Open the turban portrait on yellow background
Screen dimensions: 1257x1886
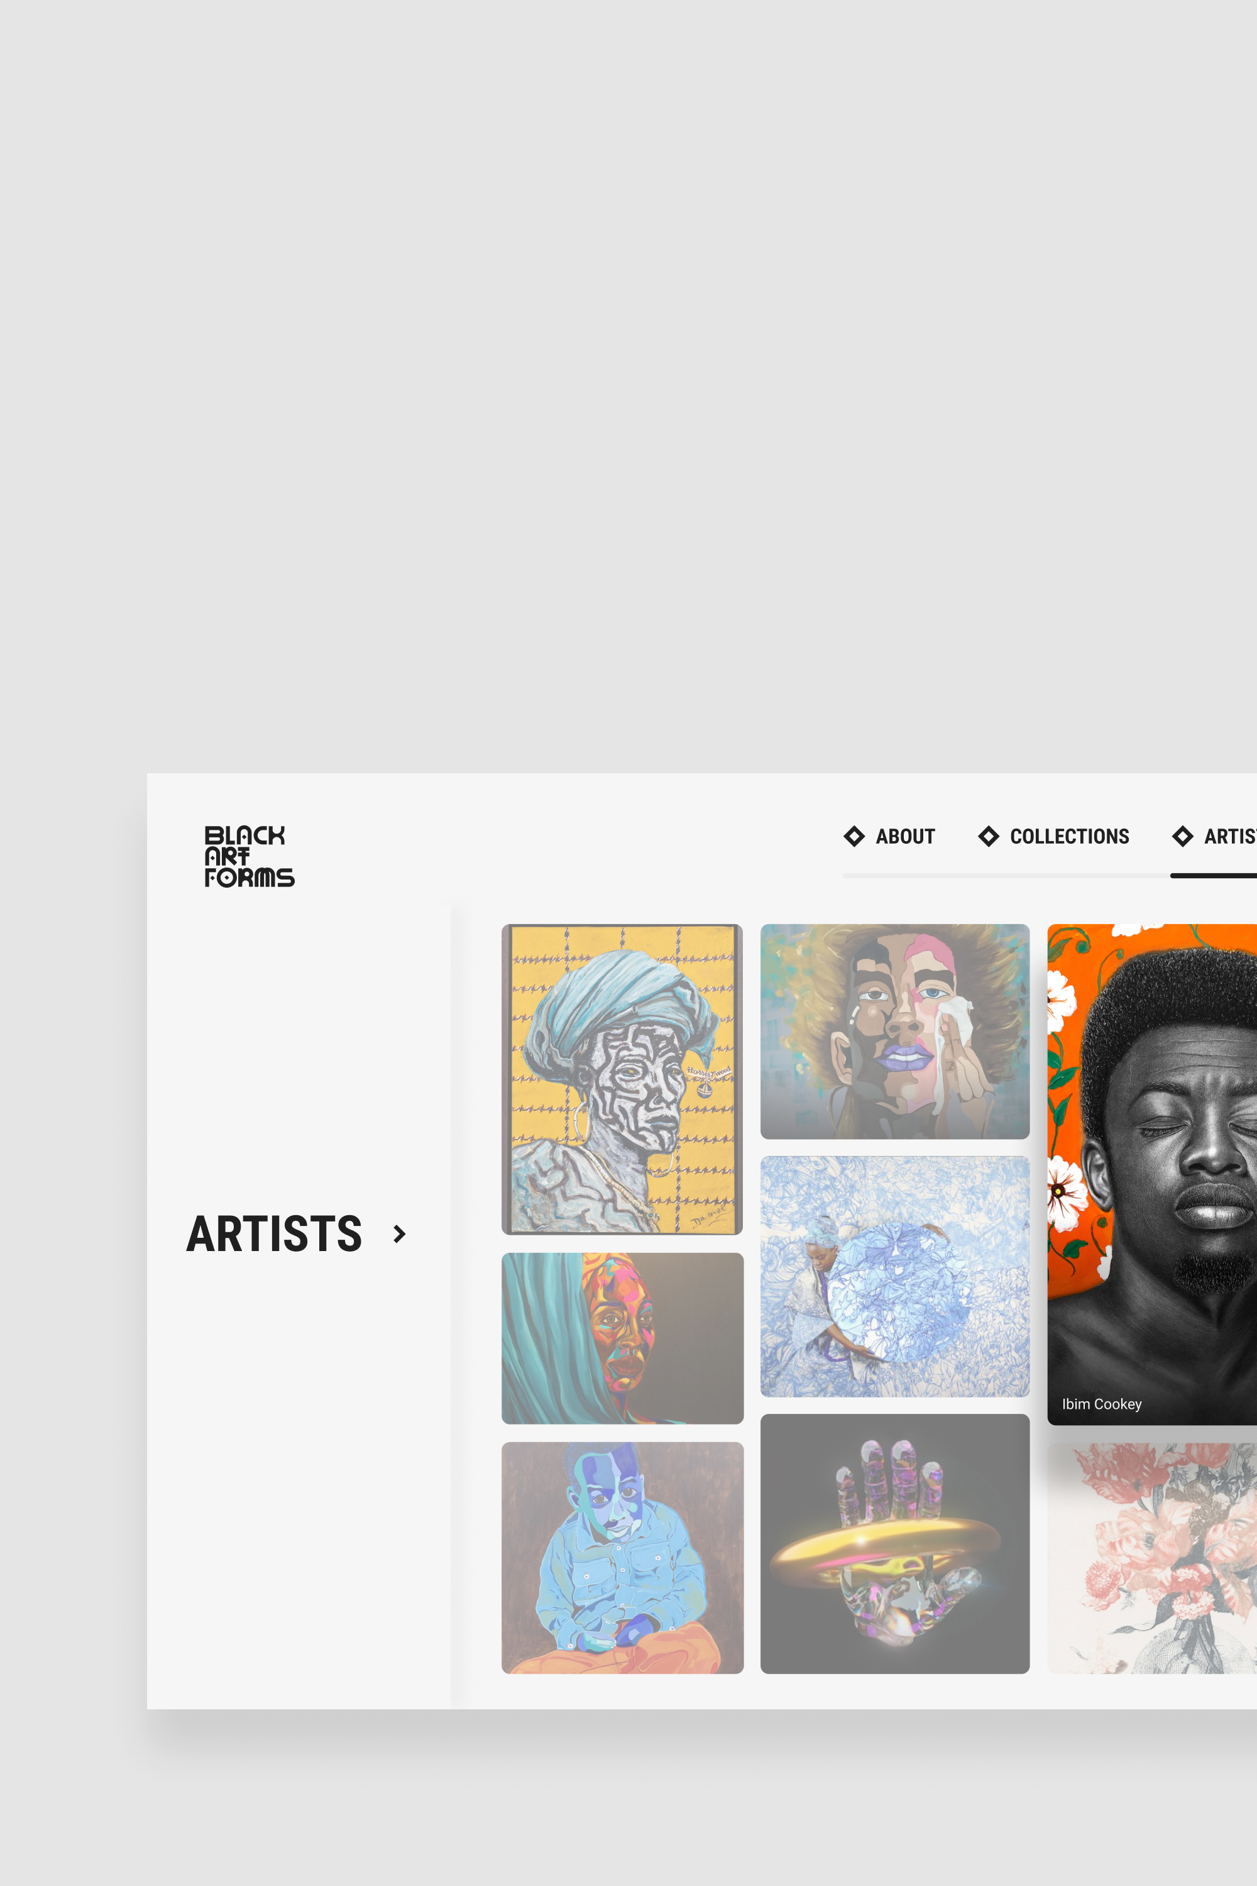tap(622, 1079)
